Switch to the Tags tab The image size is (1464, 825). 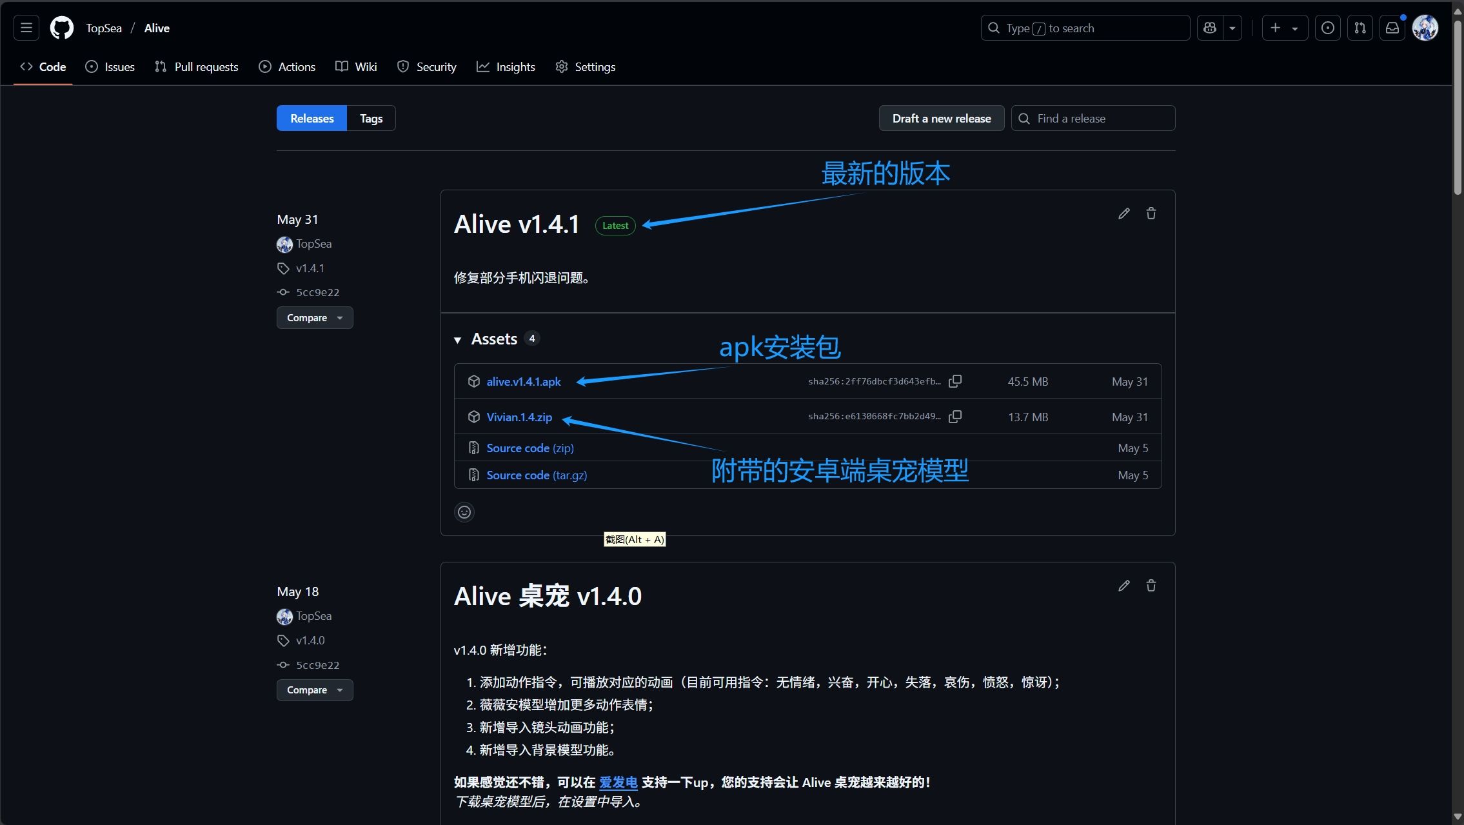(371, 118)
